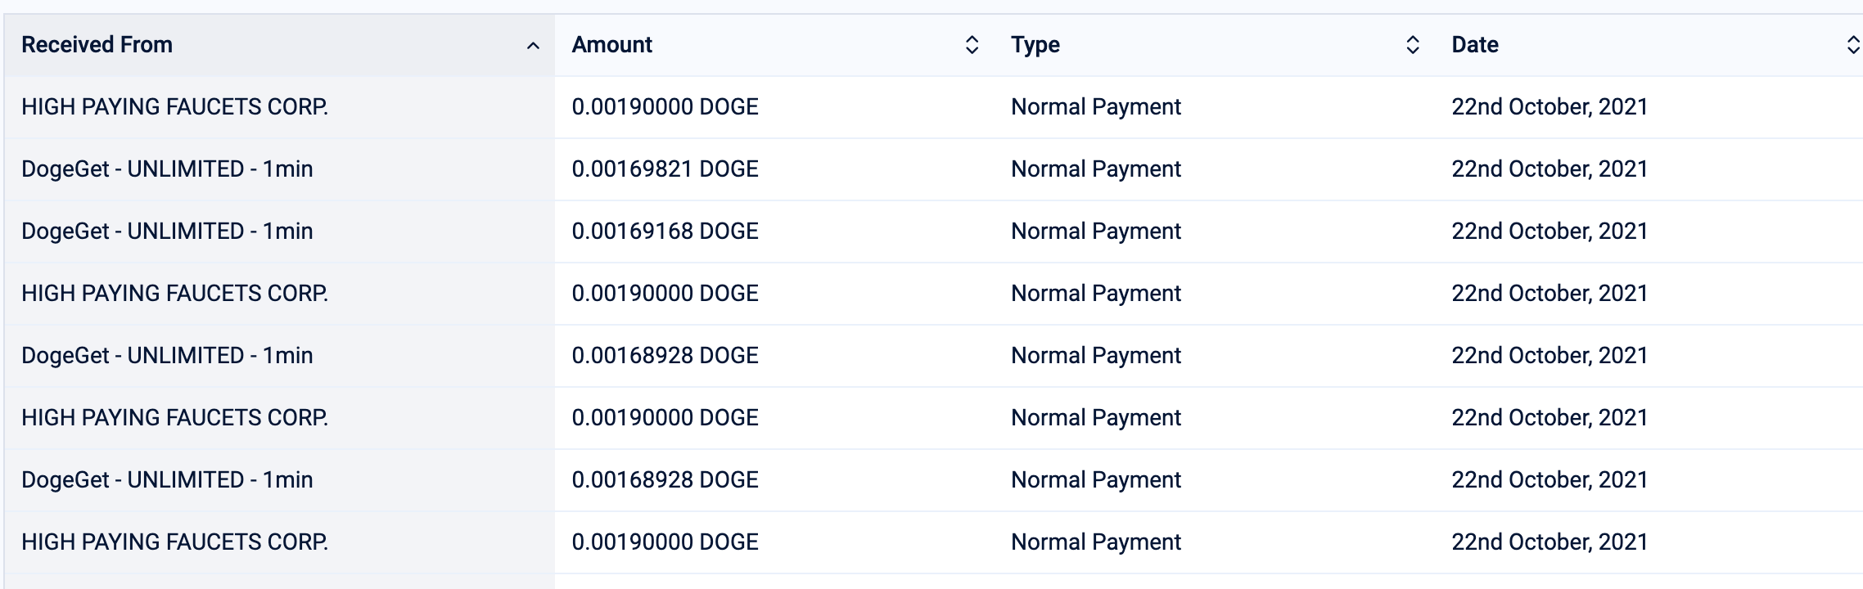Click the 0.00169168 DOGE amount cell
Screen dimensions: 1863x589
pyautogui.click(x=665, y=232)
